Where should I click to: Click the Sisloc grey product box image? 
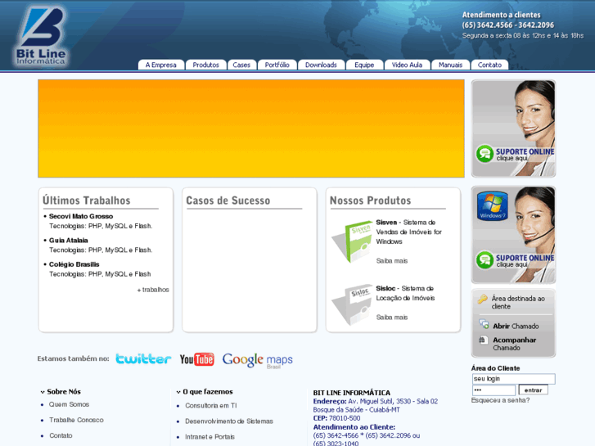353,304
